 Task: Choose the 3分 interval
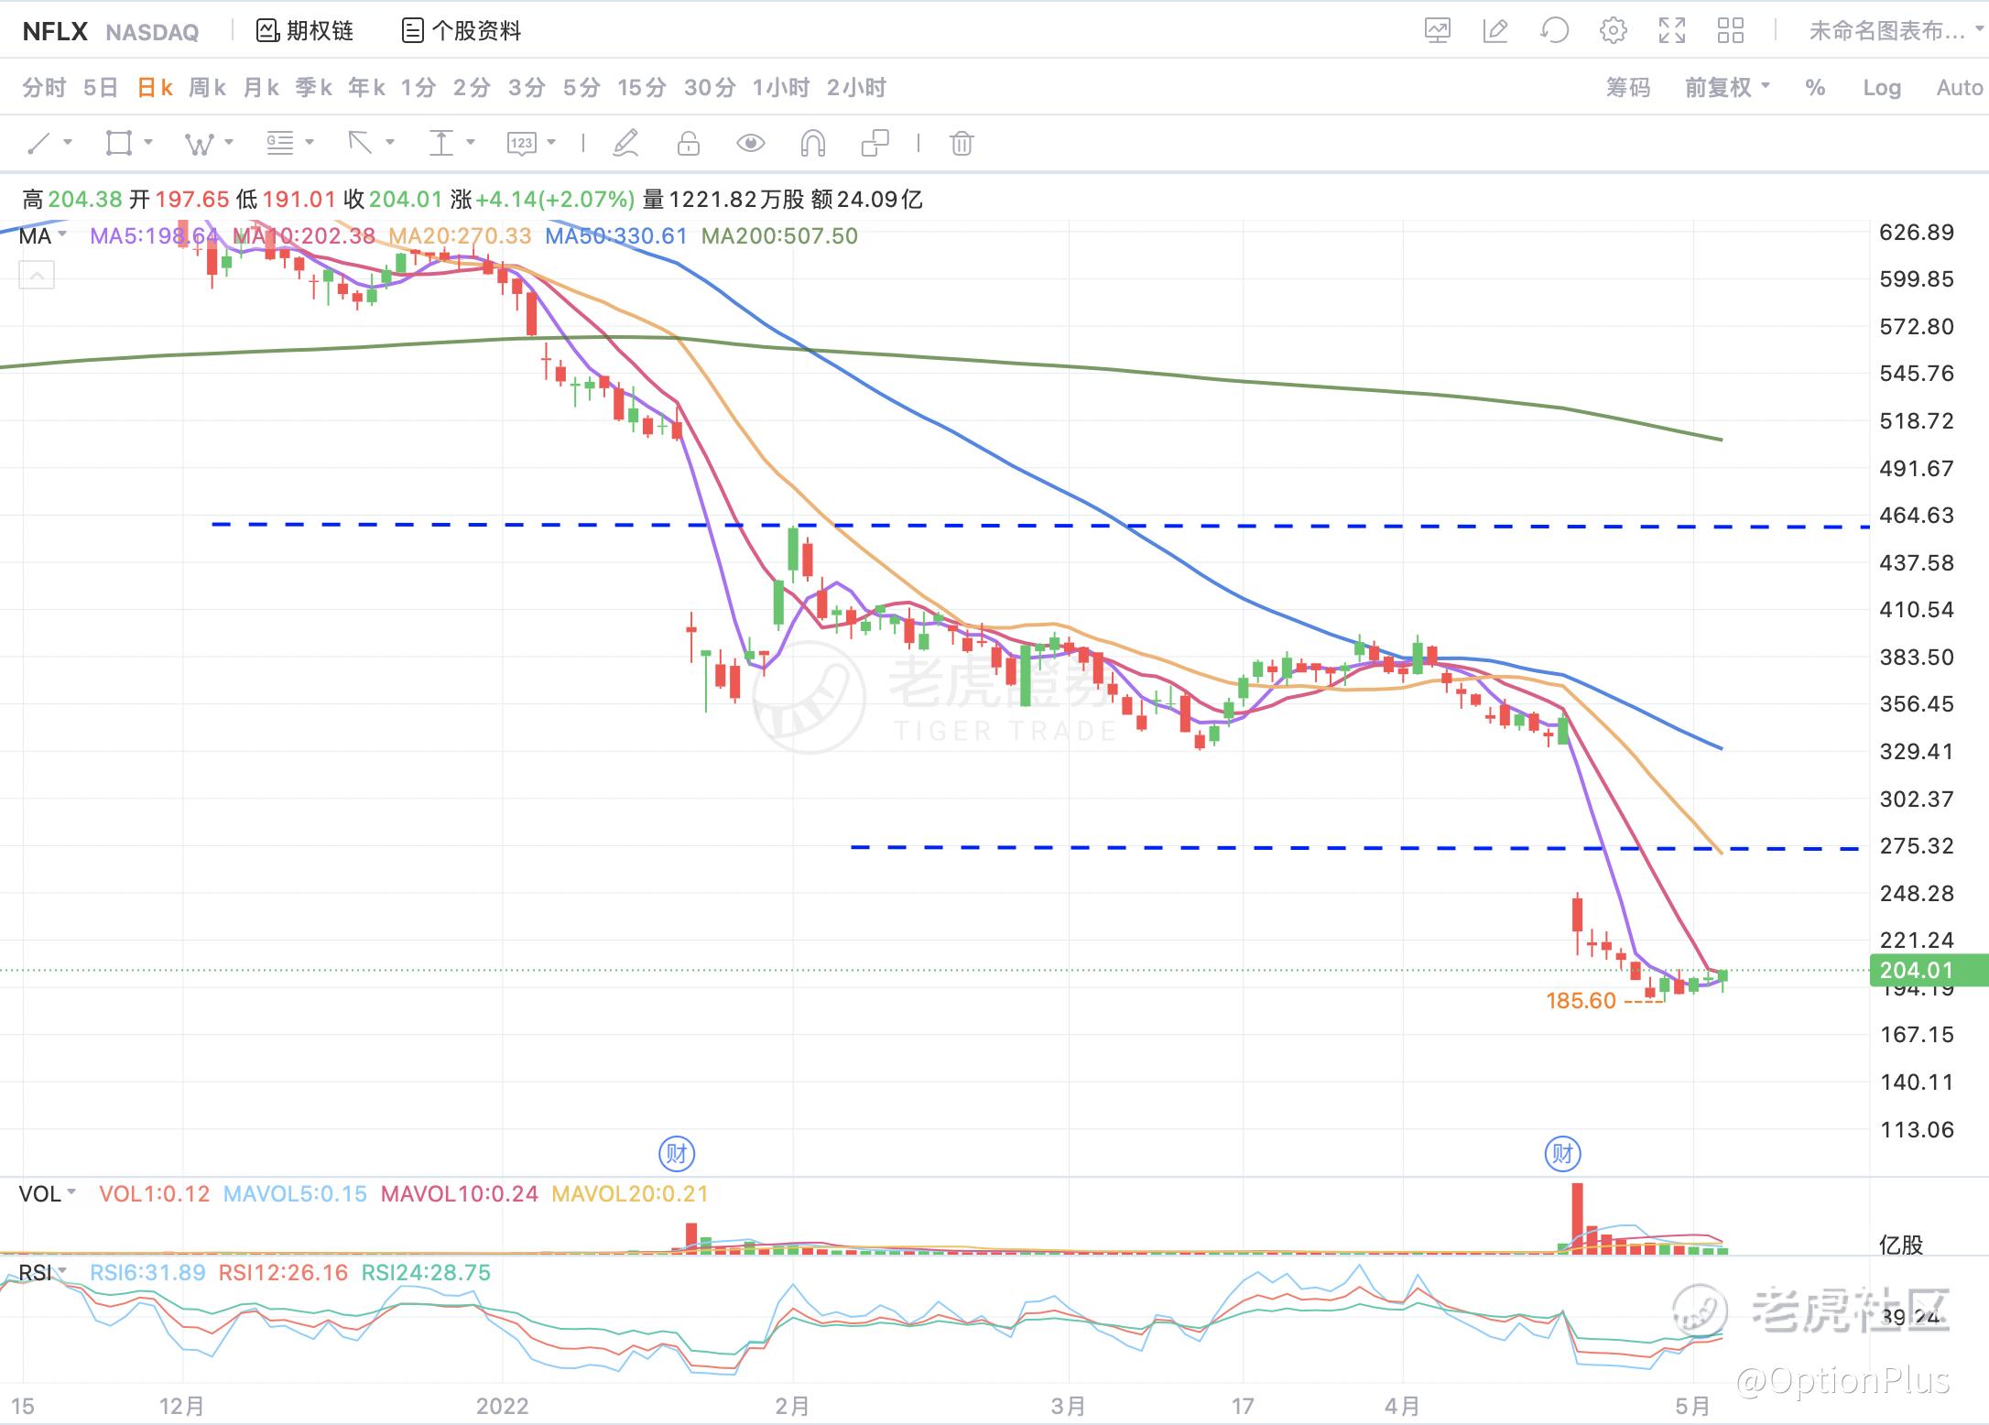[x=527, y=88]
